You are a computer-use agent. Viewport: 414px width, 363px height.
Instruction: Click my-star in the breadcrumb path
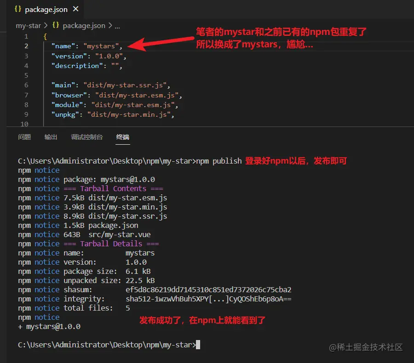(28, 26)
